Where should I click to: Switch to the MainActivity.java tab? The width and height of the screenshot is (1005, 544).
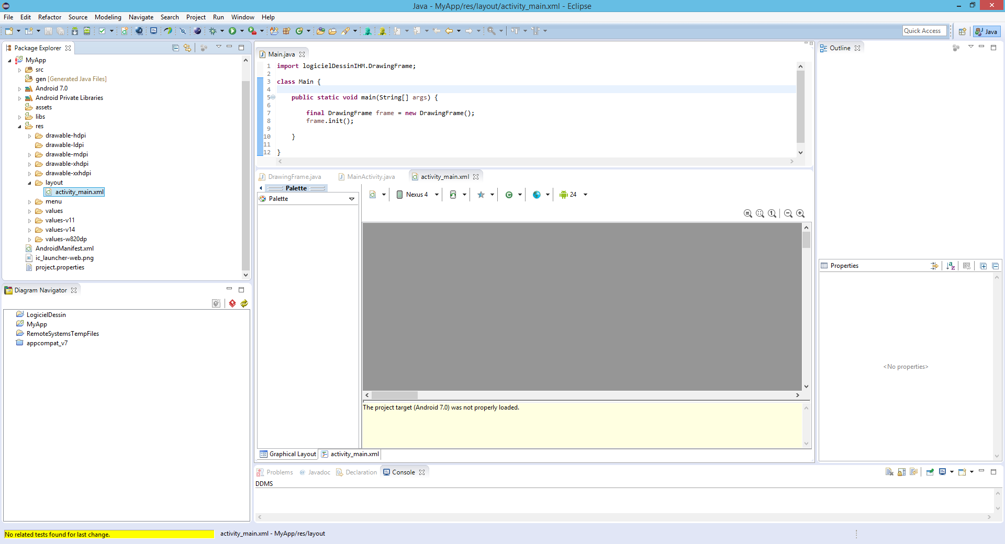tap(371, 177)
